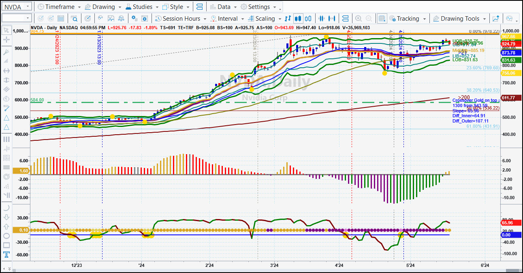Toggle the narrow bar spacing button
Viewport: 523px width, 273px height.
click(x=322, y=18)
